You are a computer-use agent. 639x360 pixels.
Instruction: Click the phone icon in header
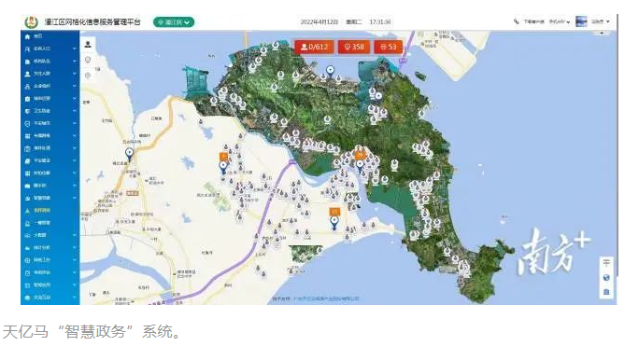[517, 21]
